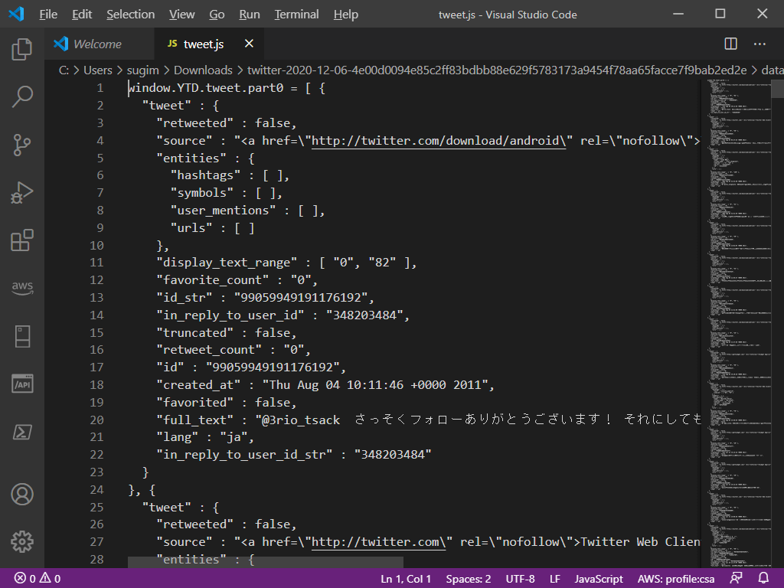The height and width of the screenshot is (588, 784).
Task: Place cursor on "favorite_count" line
Action: (x=237, y=280)
